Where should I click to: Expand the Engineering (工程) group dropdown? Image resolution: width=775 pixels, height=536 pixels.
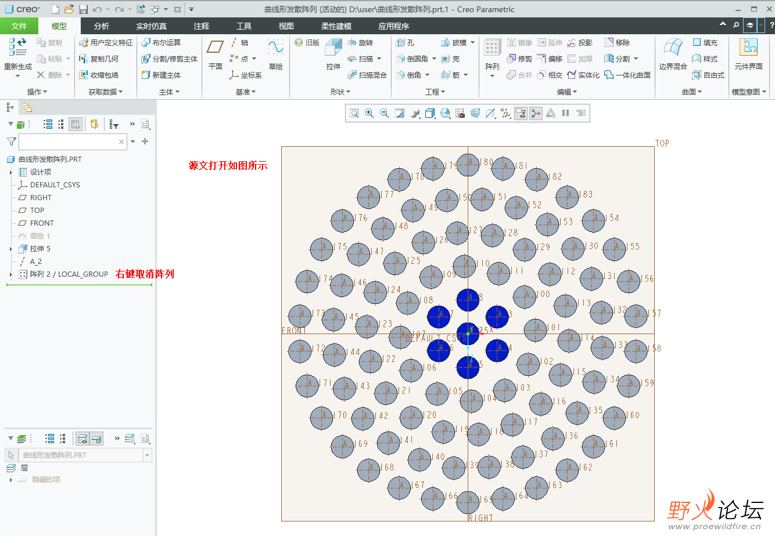tap(435, 92)
